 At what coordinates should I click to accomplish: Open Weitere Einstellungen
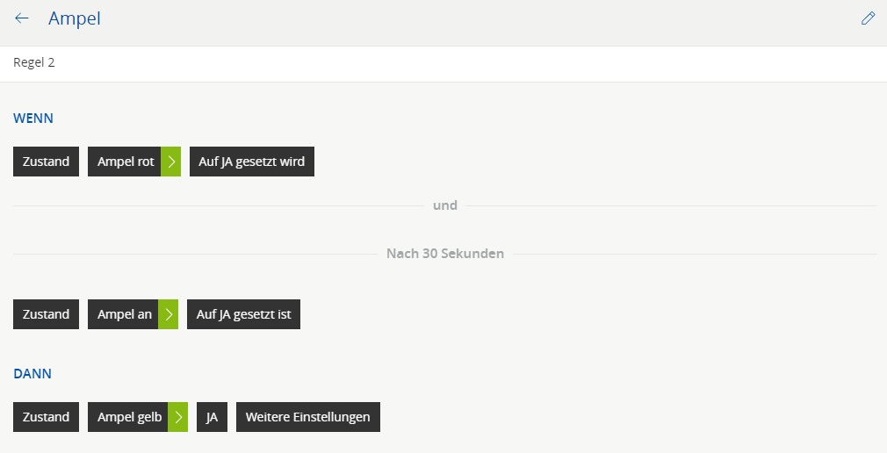click(x=307, y=417)
